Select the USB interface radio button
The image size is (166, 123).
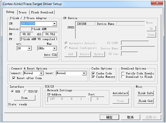point(12,91)
